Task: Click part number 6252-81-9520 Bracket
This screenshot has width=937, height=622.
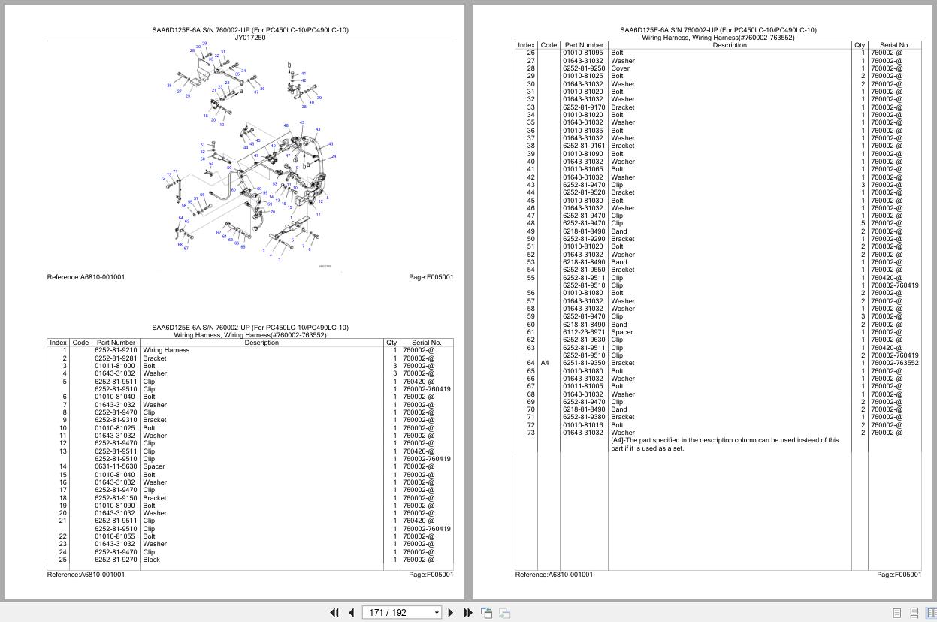Action: click(x=584, y=192)
